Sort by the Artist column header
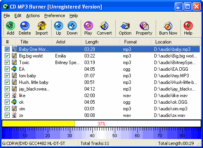The image size is (203, 148). coord(67,42)
